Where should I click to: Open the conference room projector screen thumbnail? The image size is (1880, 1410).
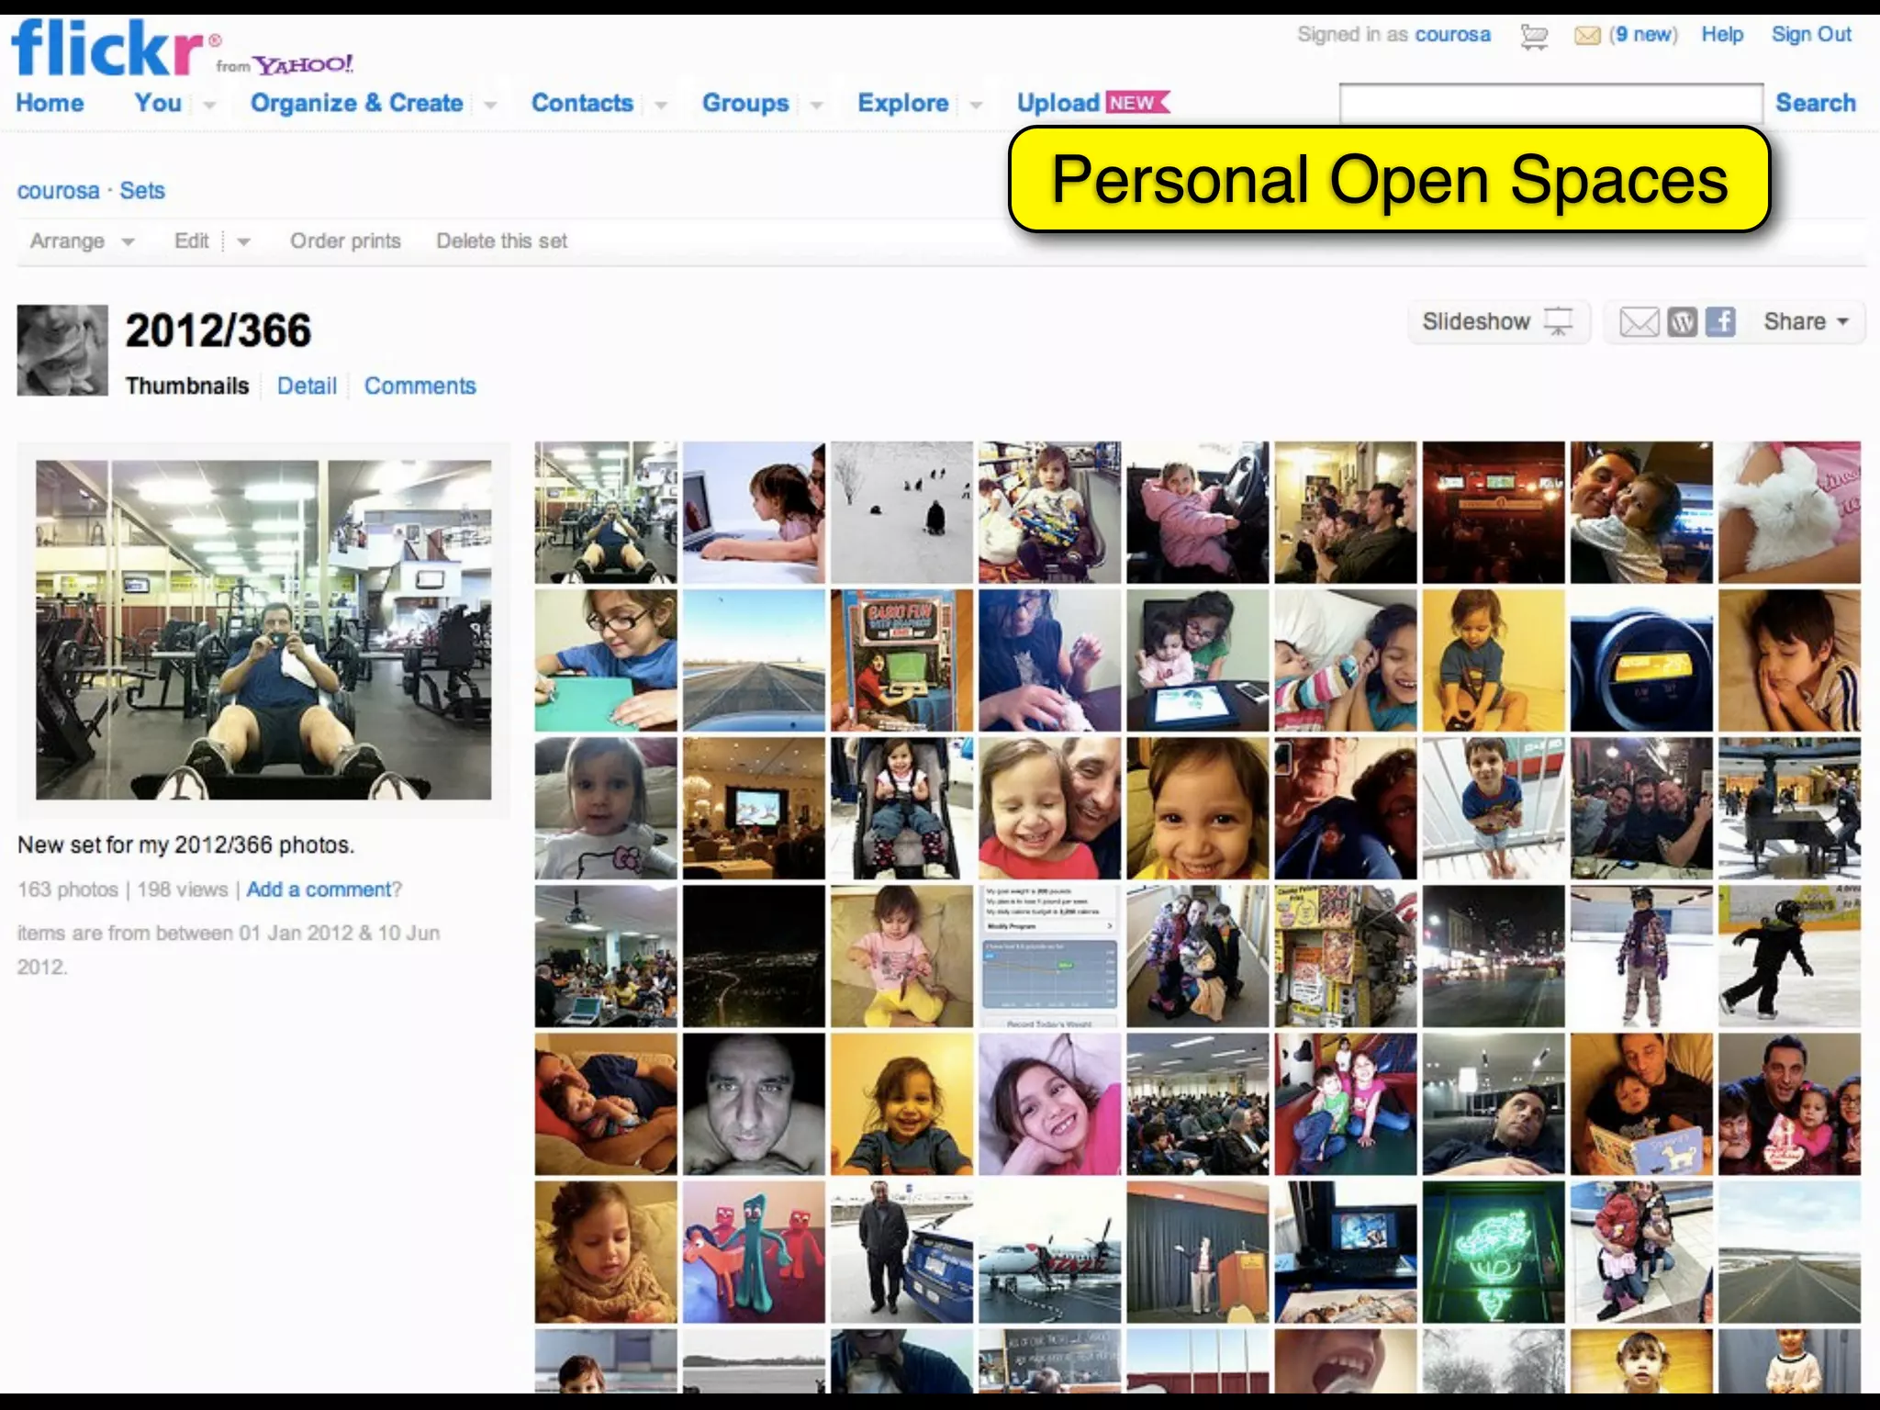[754, 808]
